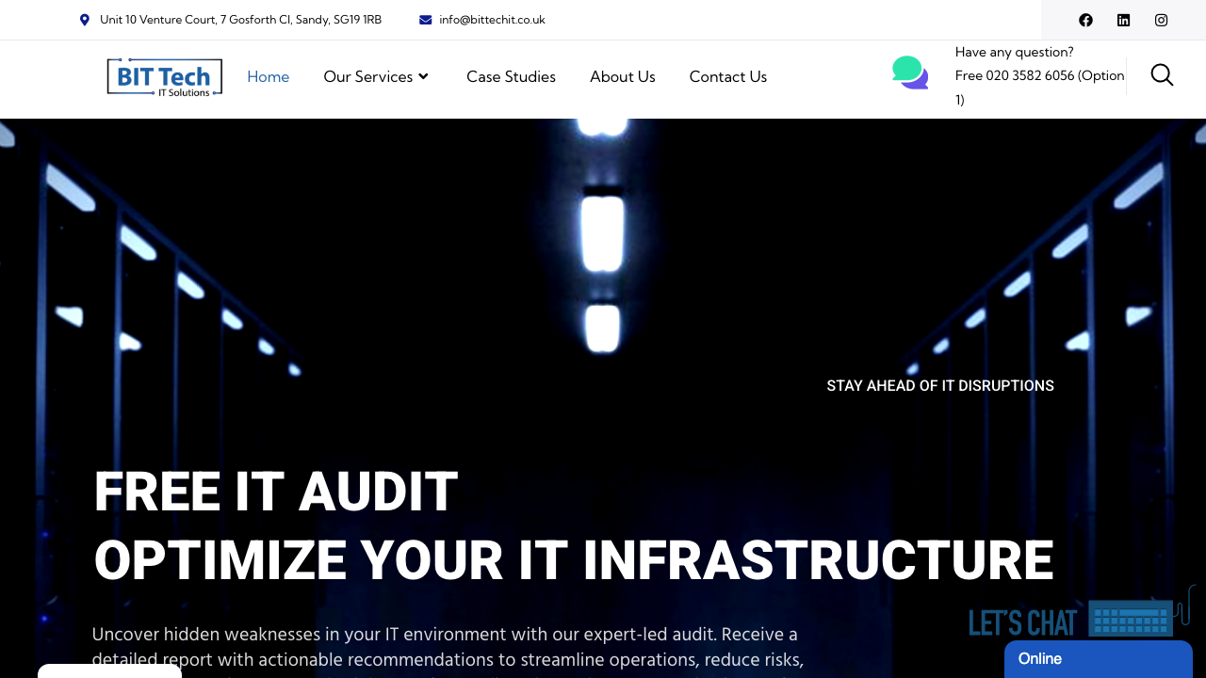Select the BIT Tech logo
The width and height of the screenshot is (1206, 678).
164,78
